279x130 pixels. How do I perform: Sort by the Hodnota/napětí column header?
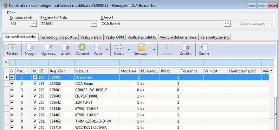(245, 71)
